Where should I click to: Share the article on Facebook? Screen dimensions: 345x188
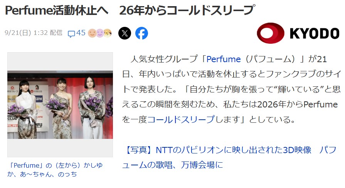(x=141, y=33)
